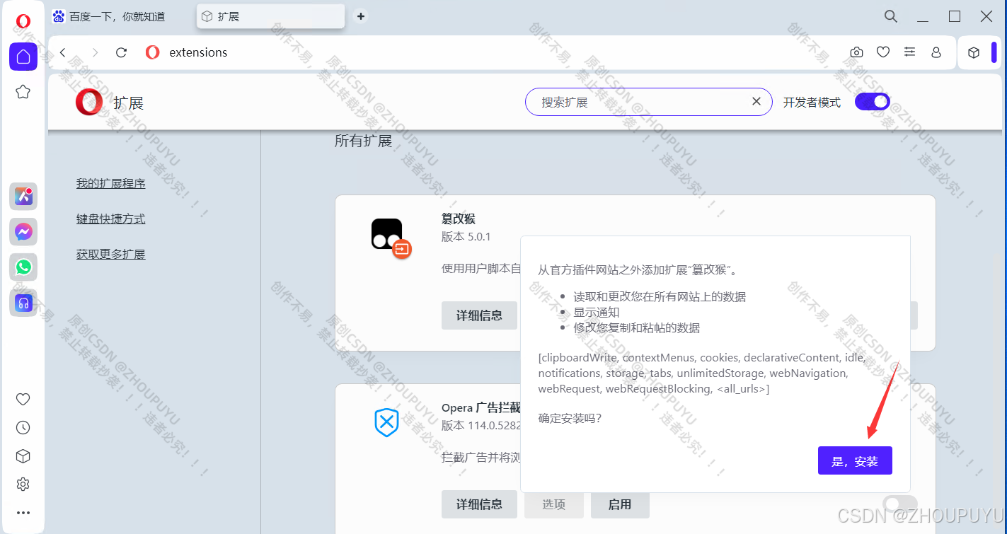The width and height of the screenshot is (1007, 534).
Task: Open 键盘快捷方式 link
Action: (x=111, y=219)
